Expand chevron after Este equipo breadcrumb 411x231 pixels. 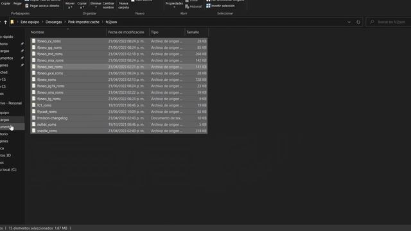(42, 22)
